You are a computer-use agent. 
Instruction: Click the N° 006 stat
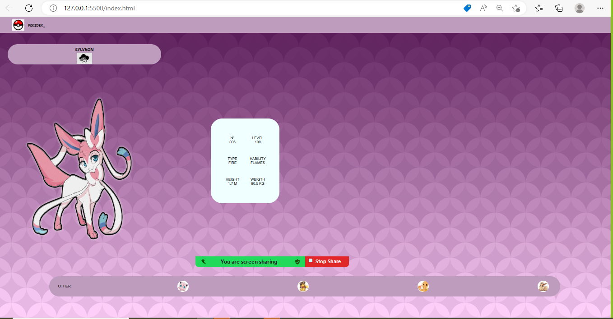coord(232,140)
